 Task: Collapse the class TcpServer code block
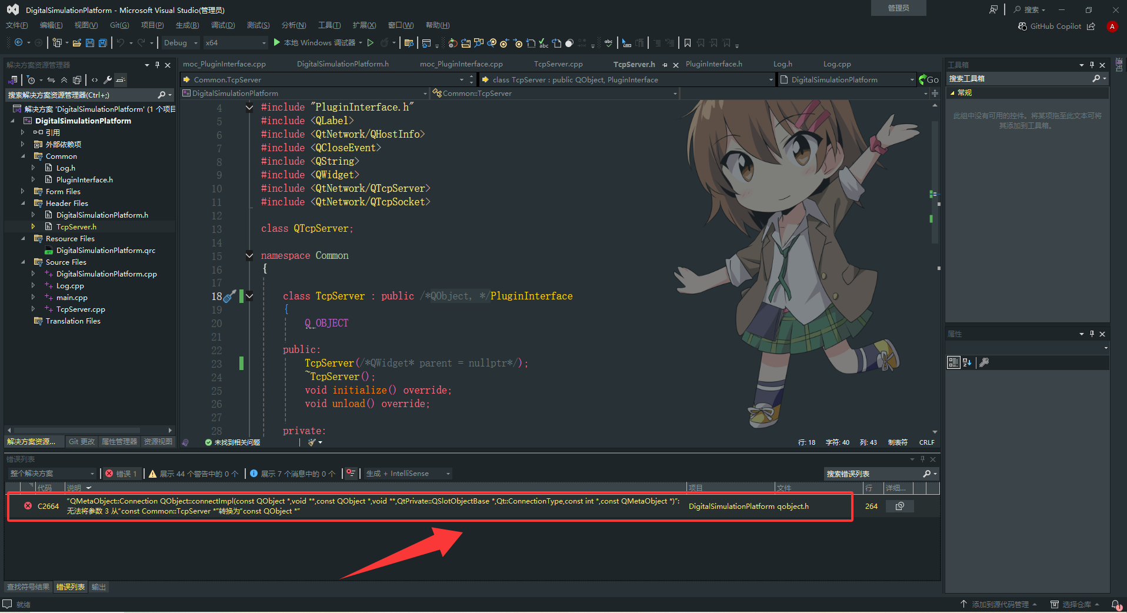pos(249,296)
